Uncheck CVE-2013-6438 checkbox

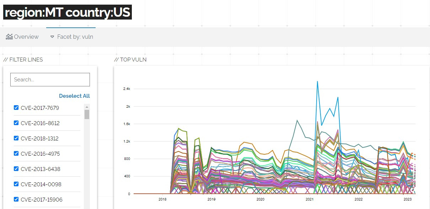click(x=16, y=169)
